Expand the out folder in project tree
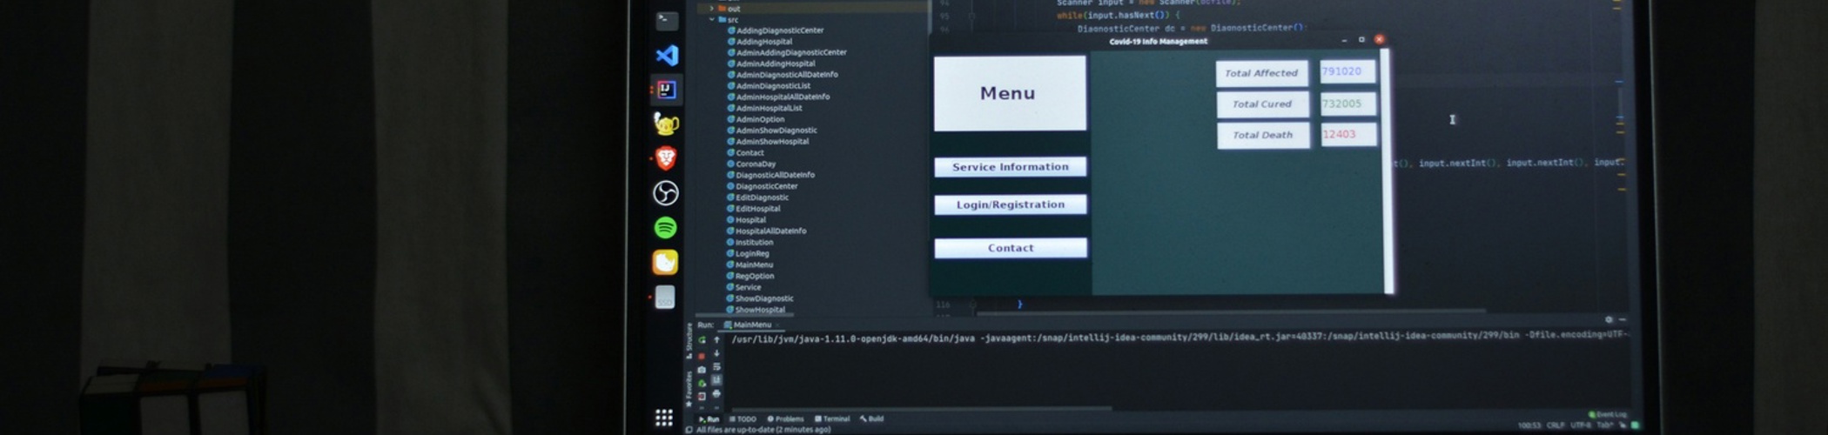 pyautogui.click(x=712, y=8)
